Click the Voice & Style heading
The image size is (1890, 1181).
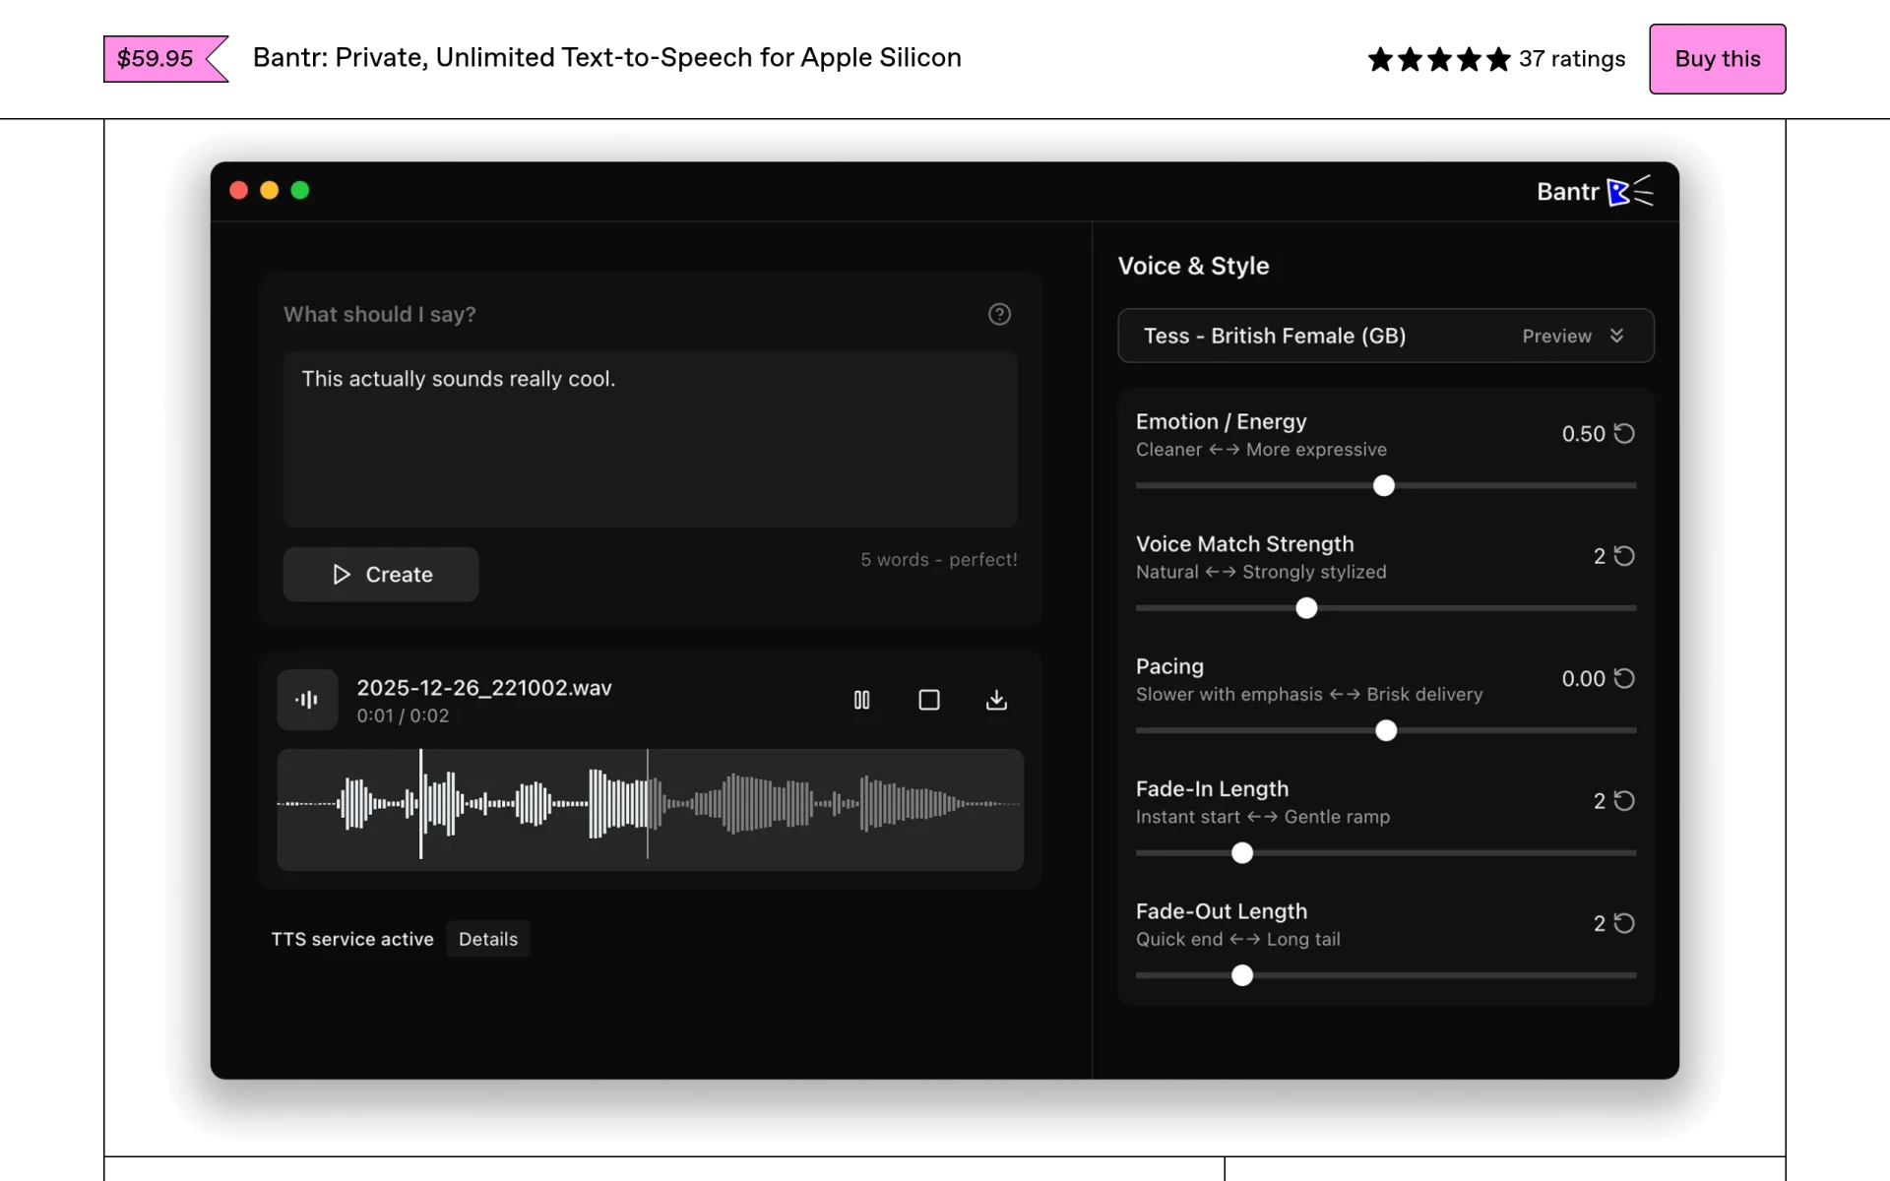pyautogui.click(x=1193, y=266)
